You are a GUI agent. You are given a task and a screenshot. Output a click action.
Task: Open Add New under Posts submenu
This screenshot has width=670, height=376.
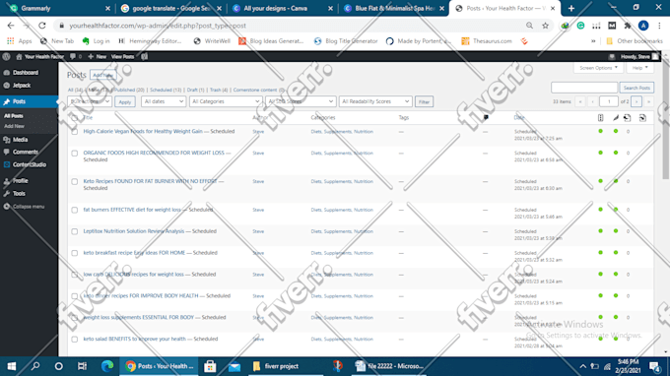pos(14,126)
